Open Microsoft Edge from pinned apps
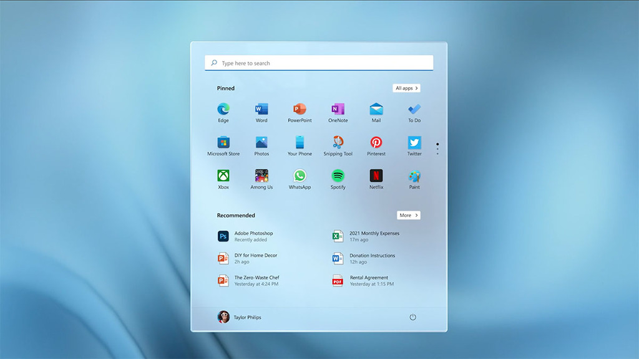The image size is (639, 359). [223, 108]
